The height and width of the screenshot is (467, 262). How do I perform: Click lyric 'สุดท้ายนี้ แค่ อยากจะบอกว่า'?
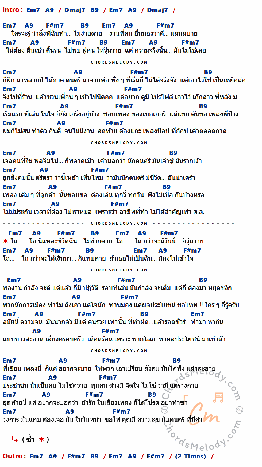coord(40,403)
